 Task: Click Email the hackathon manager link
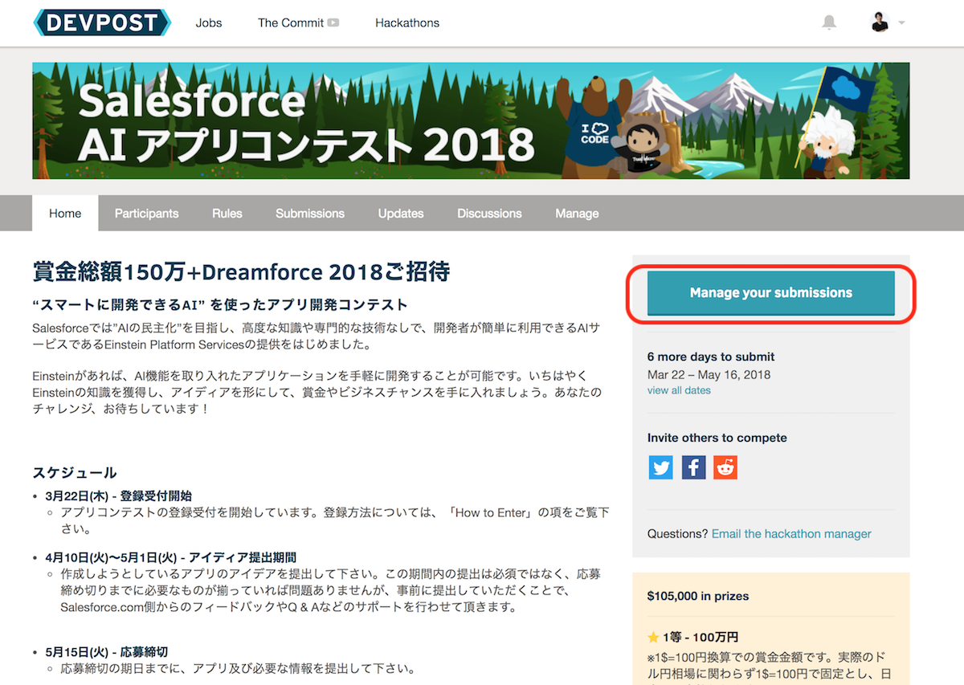[791, 533]
